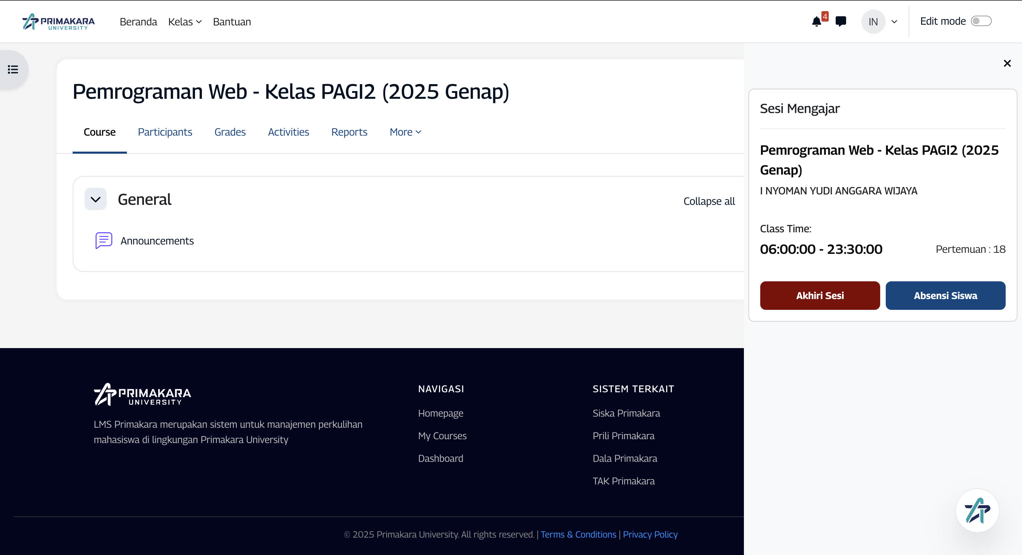Open the notifications bell icon
This screenshot has width=1022, height=555.
pos(817,22)
